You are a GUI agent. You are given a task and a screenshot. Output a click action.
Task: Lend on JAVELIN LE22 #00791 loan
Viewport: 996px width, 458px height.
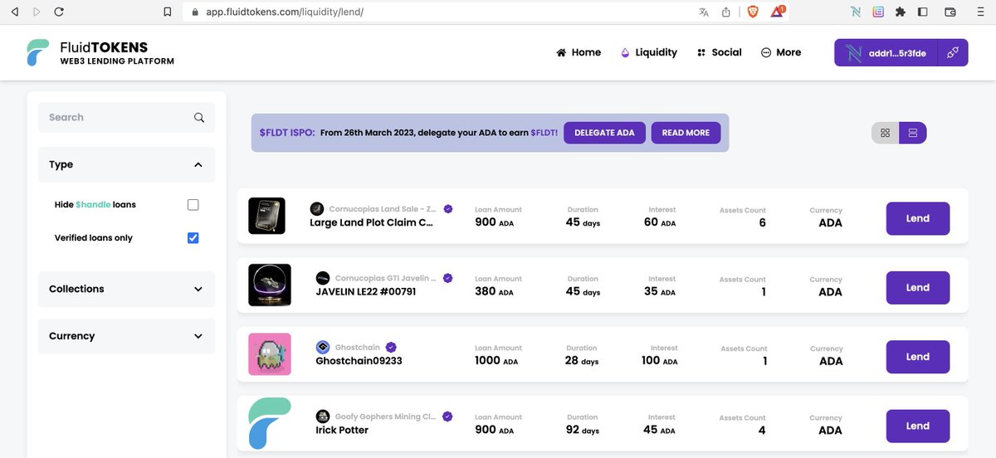pyautogui.click(x=918, y=288)
